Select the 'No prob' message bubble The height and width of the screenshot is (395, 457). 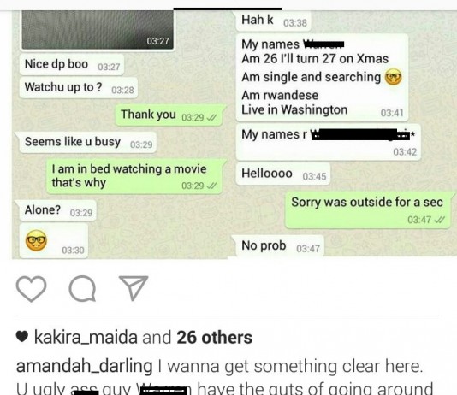click(280, 246)
